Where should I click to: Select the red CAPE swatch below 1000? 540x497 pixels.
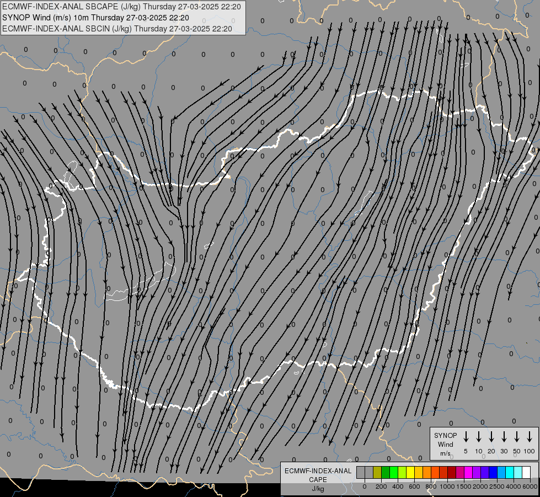click(444, 473)
